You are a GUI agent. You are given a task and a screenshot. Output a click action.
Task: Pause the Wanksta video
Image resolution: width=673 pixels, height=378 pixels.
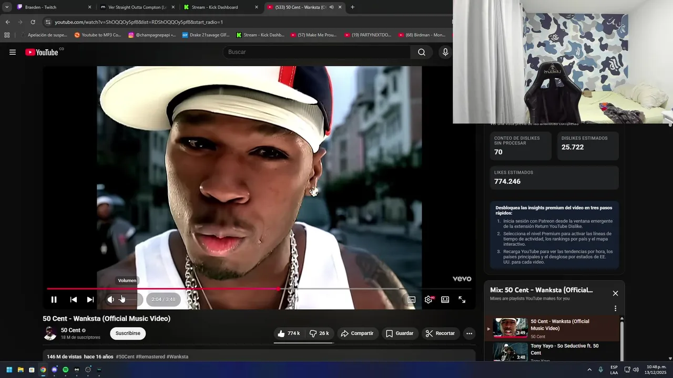pos(54,300)
